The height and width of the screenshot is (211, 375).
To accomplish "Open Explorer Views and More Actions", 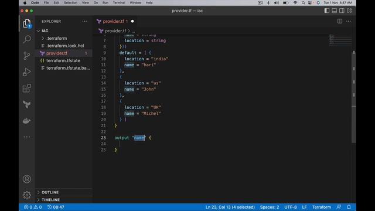I will coord(84,21).
